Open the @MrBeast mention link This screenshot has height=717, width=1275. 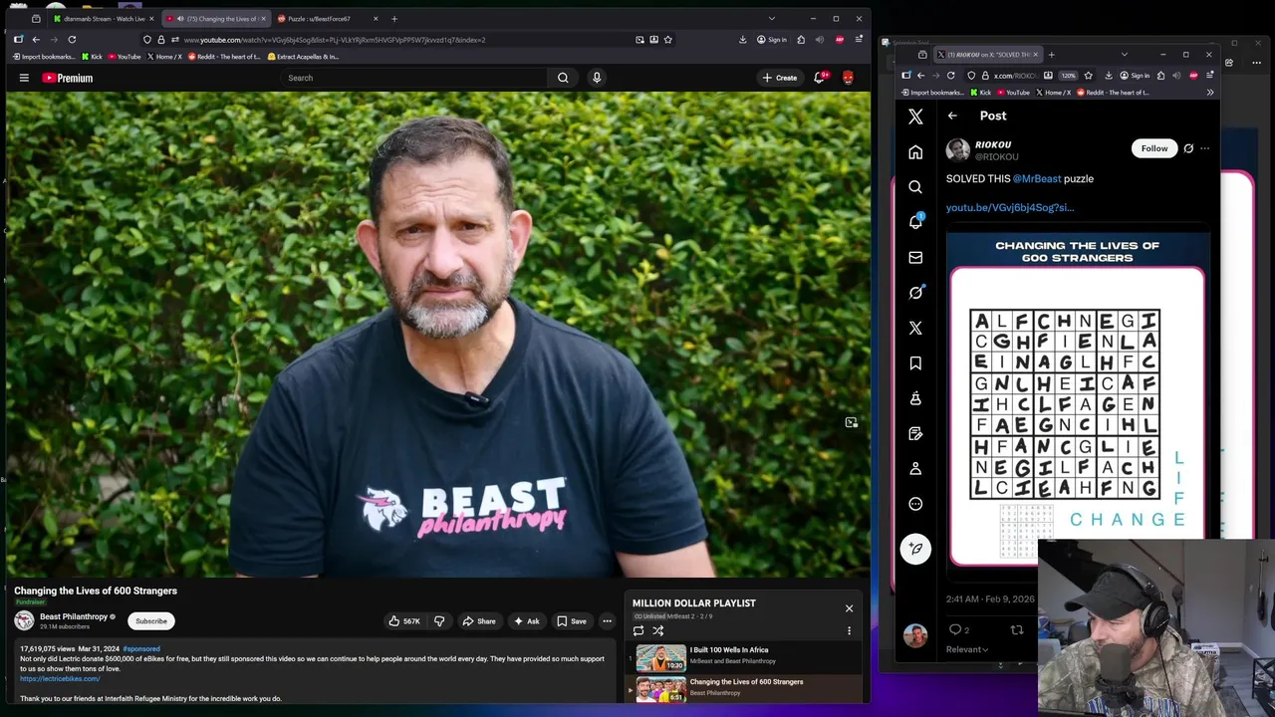coord(1037,179)
